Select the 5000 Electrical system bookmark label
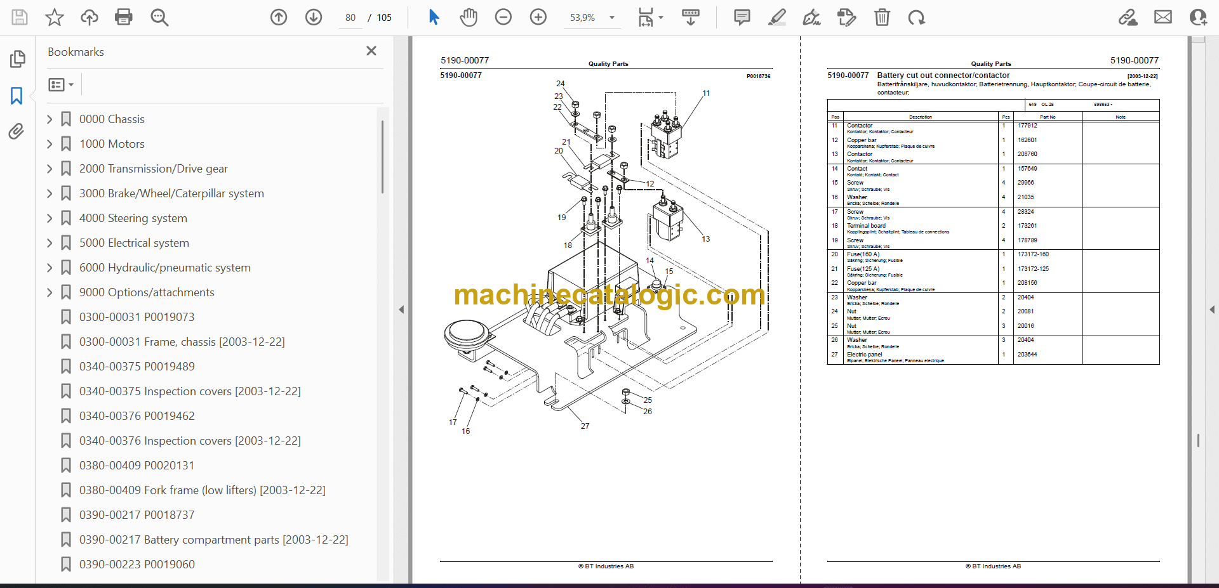 click(134, 243)
